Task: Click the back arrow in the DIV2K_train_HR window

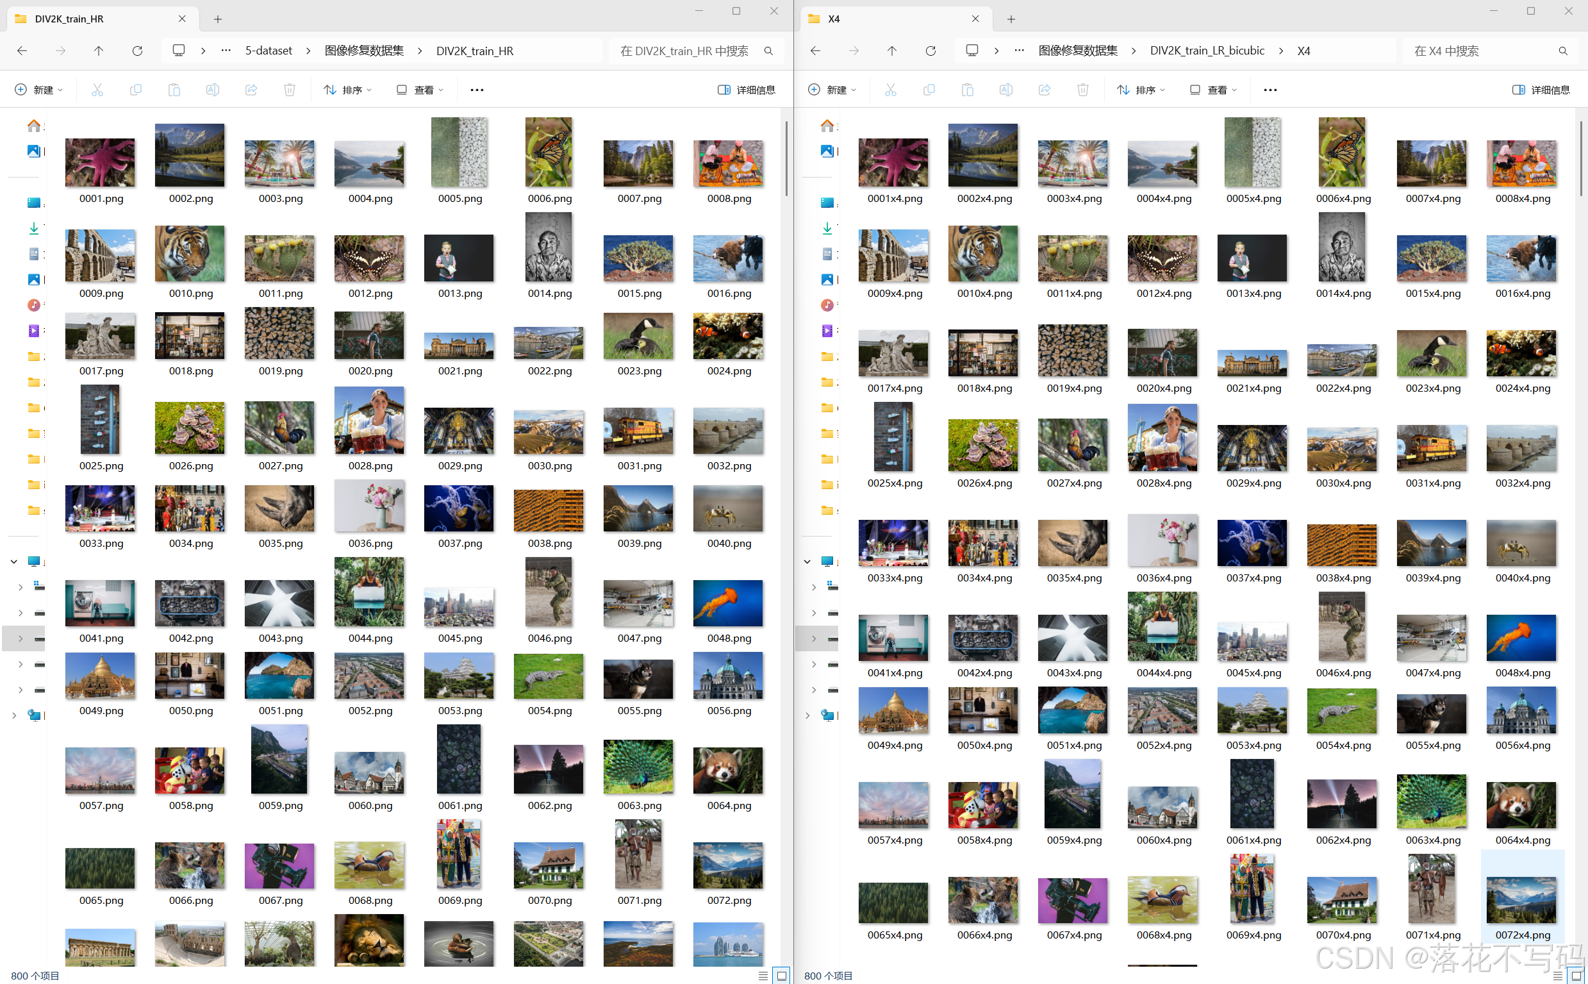Action: (x=22, y=51)
